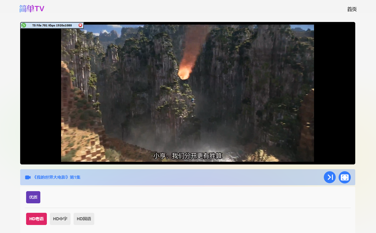Click the subtitle text 小亨，我们分开更有胜算

187,156
